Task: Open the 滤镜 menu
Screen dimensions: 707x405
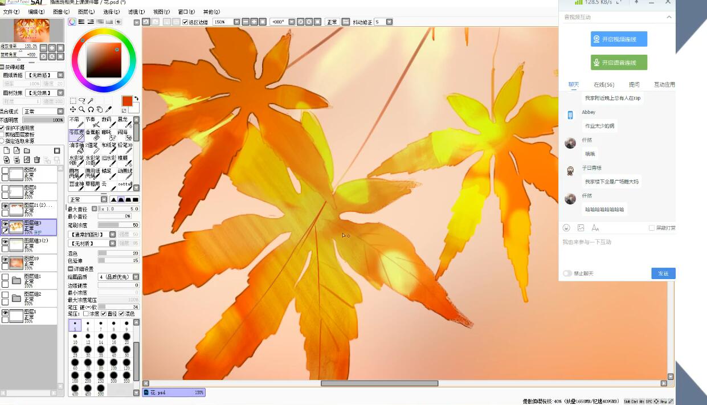Action: pos(136,11)
